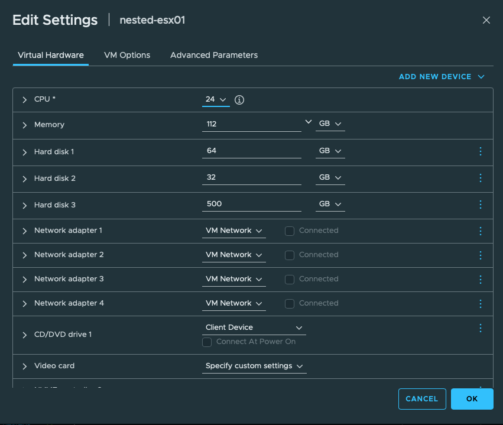This screenshot has width=503, height=425.
Task: Open the Hard disk 3 options menu
Action: pos(480,205)
